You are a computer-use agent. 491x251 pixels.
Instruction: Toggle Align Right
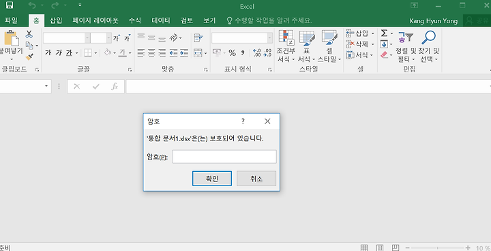pos(162,53)
